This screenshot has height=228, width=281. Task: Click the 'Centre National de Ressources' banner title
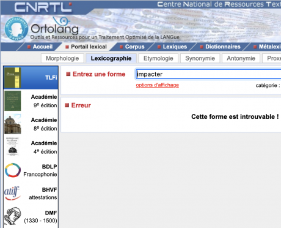[x=219, y=4]
